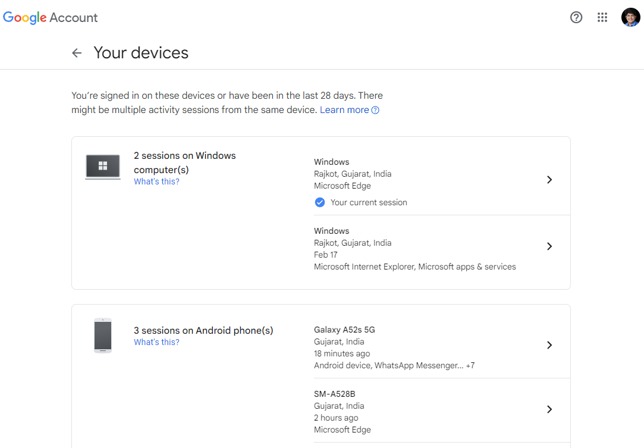This screenshot has width=644, height=448.
Task: Expand the Galaxy A52s 5G session
Action: point(549,345)
